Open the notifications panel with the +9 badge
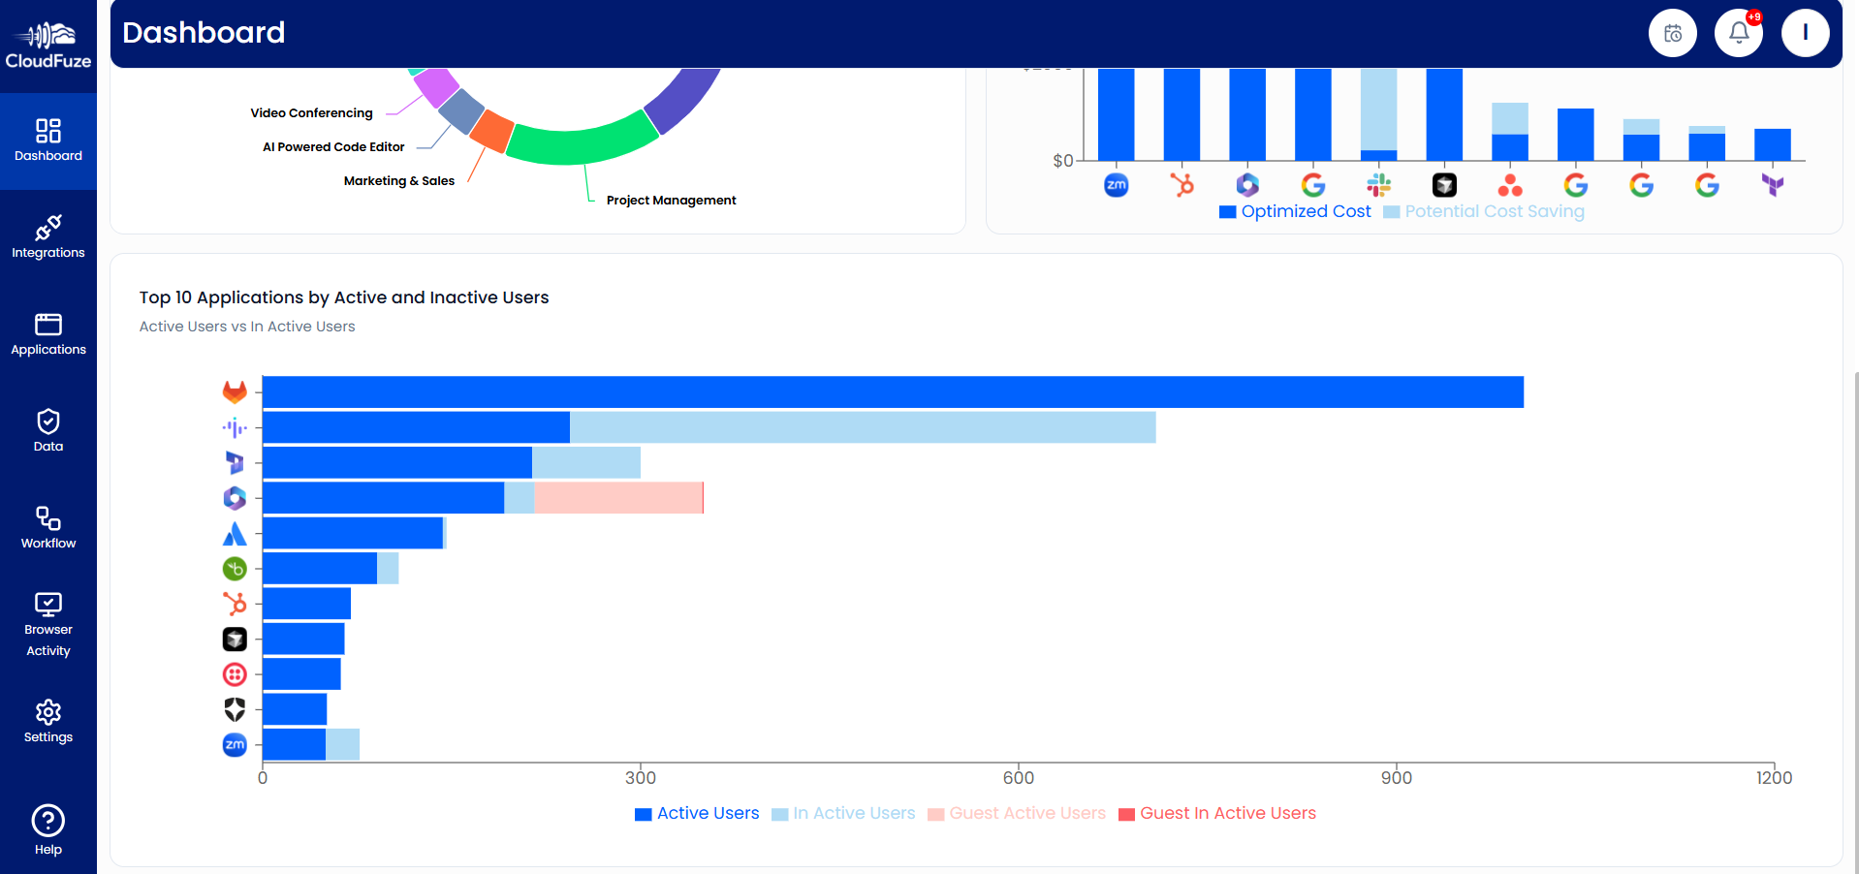Image resolution: width=1859 pixels, height=874 pixels. [1738, 32]
